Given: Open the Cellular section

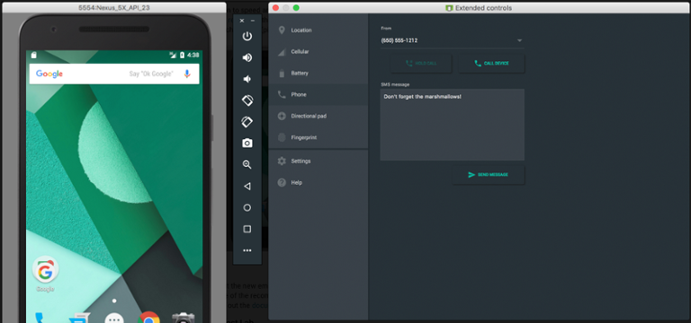Looking at the screenshot, I should (x=319, y=52).
